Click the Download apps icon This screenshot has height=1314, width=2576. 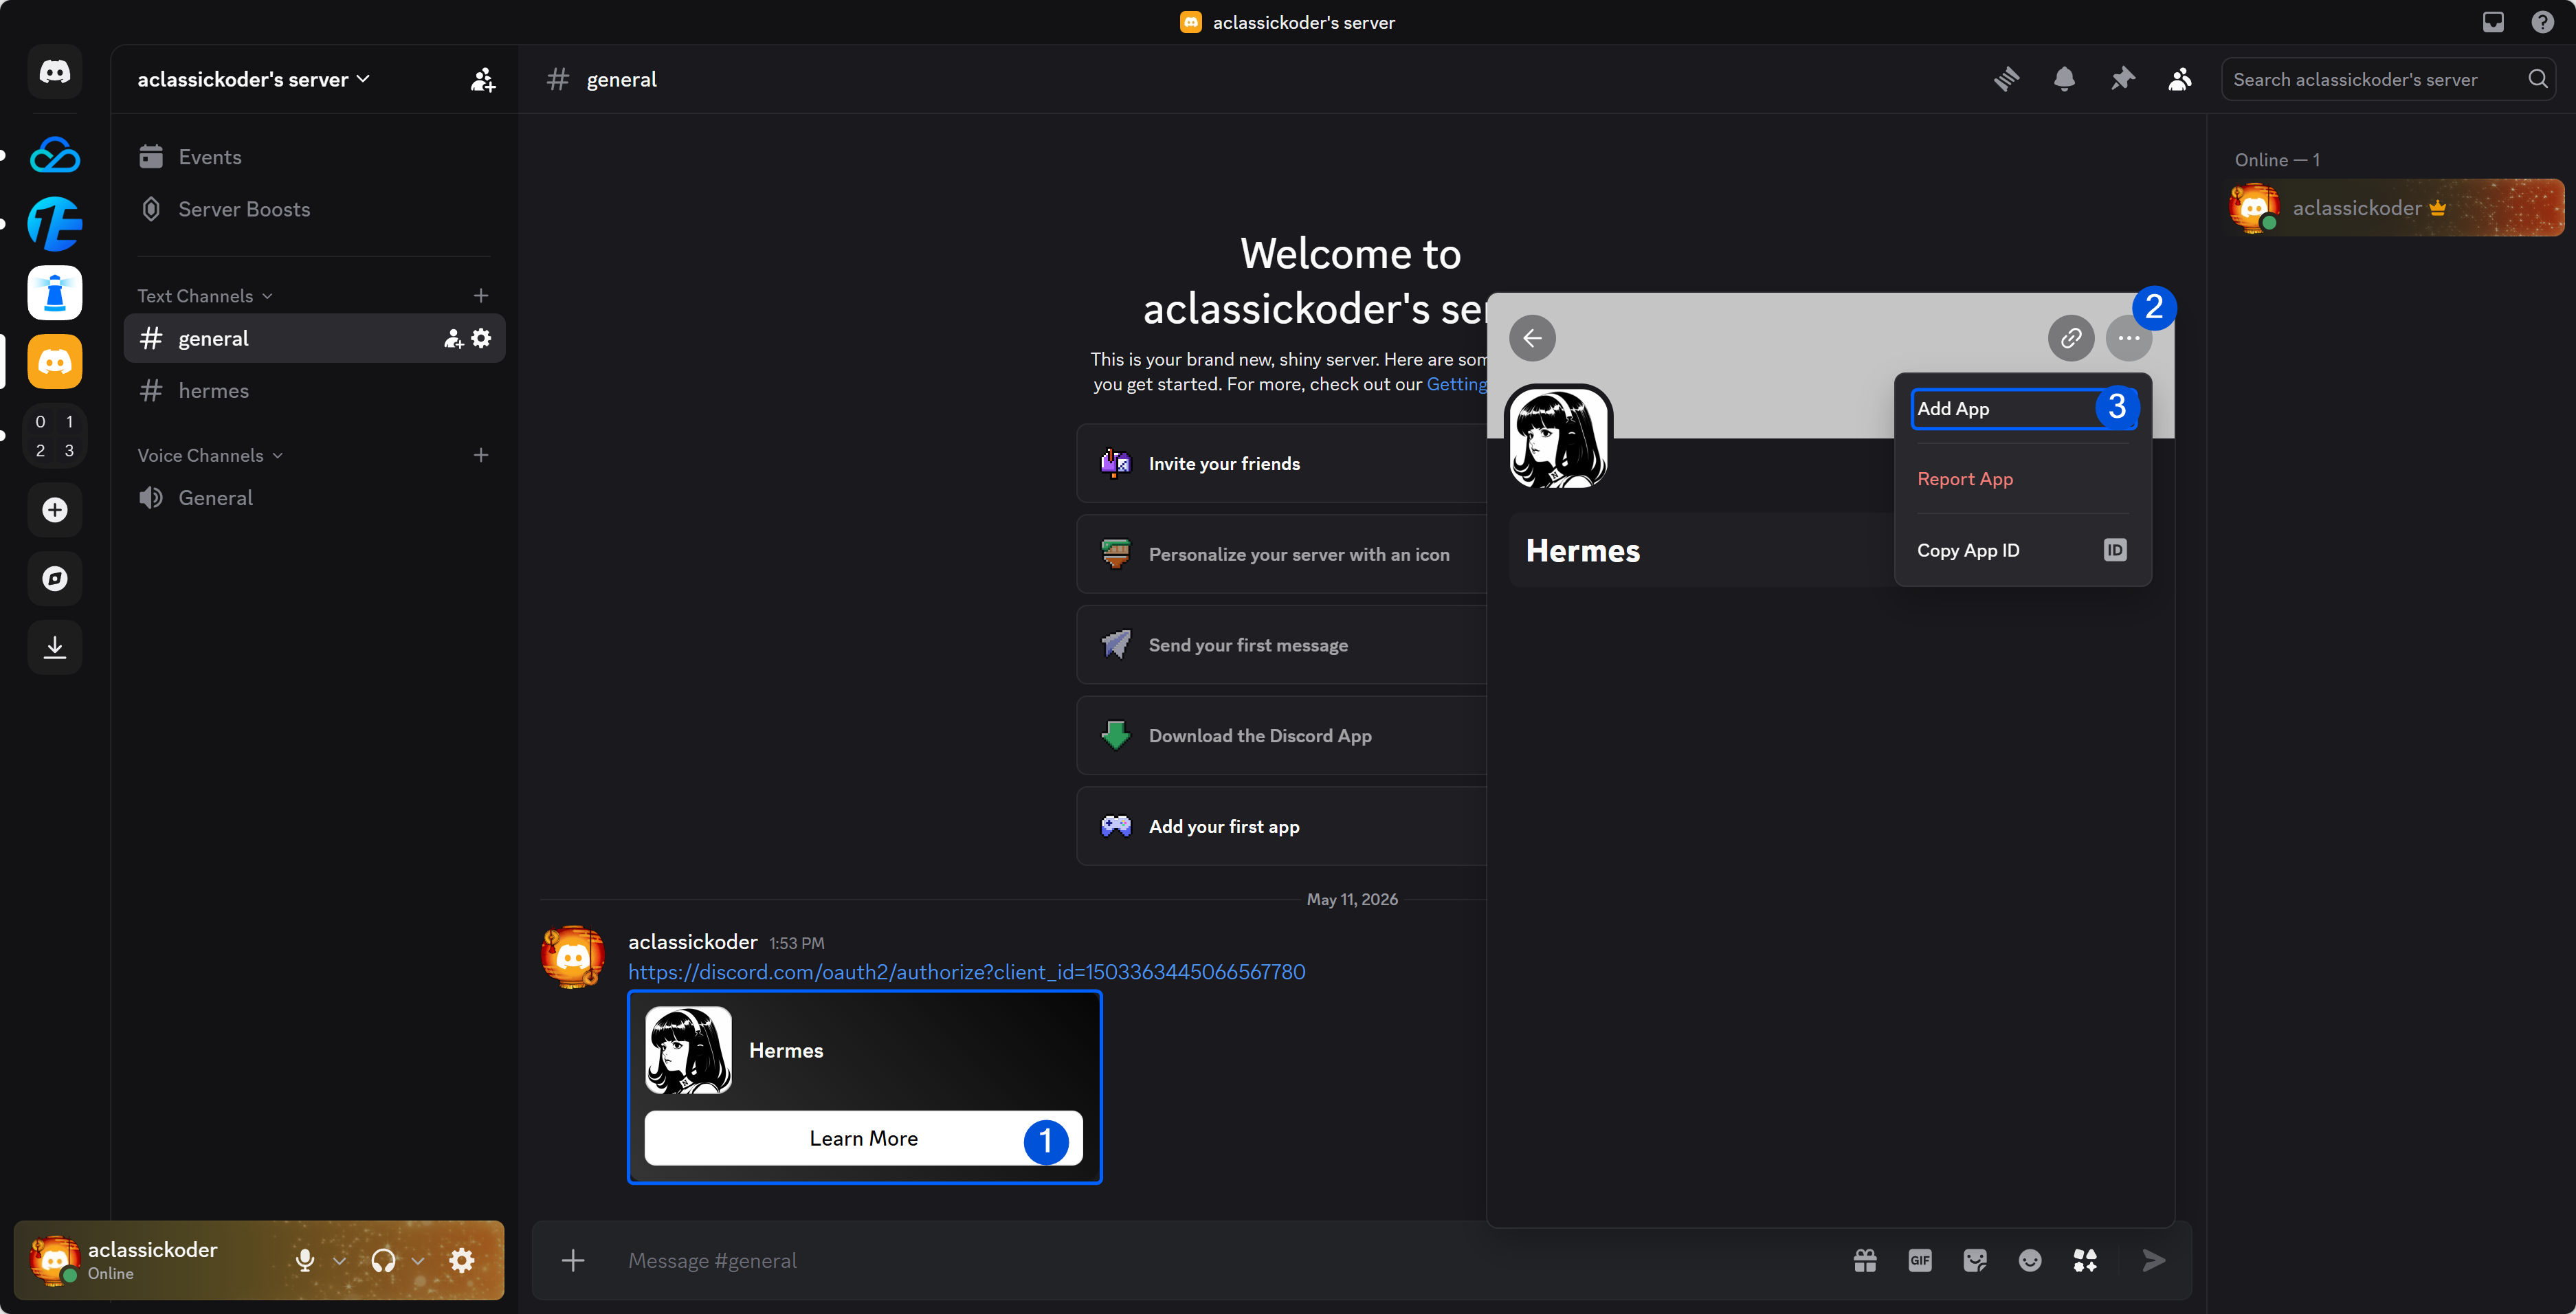coord(55,647)
